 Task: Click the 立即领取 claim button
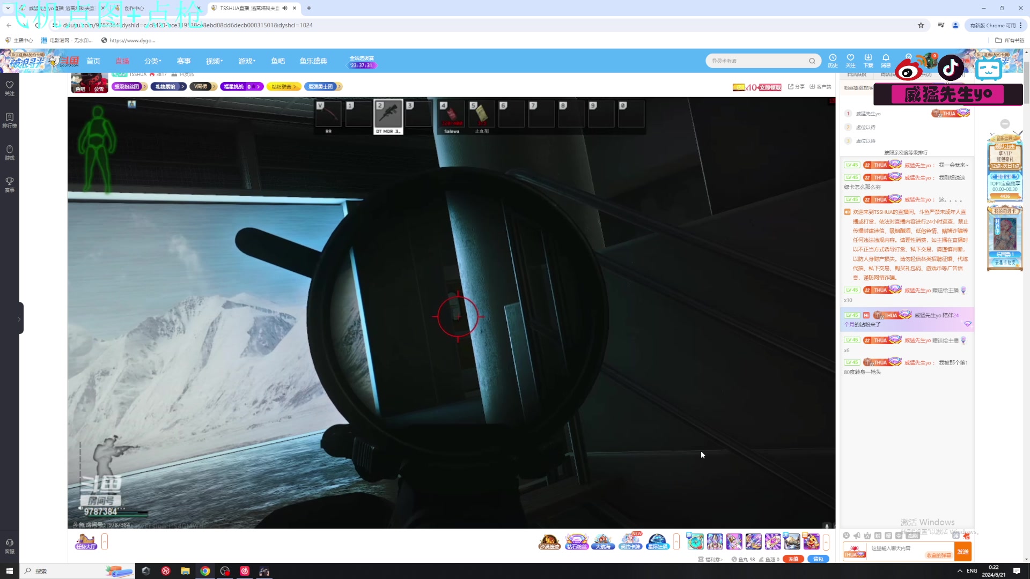770,87
